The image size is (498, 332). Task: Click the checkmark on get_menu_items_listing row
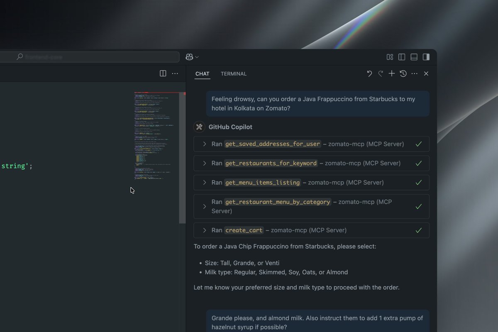tap(419, 182)
